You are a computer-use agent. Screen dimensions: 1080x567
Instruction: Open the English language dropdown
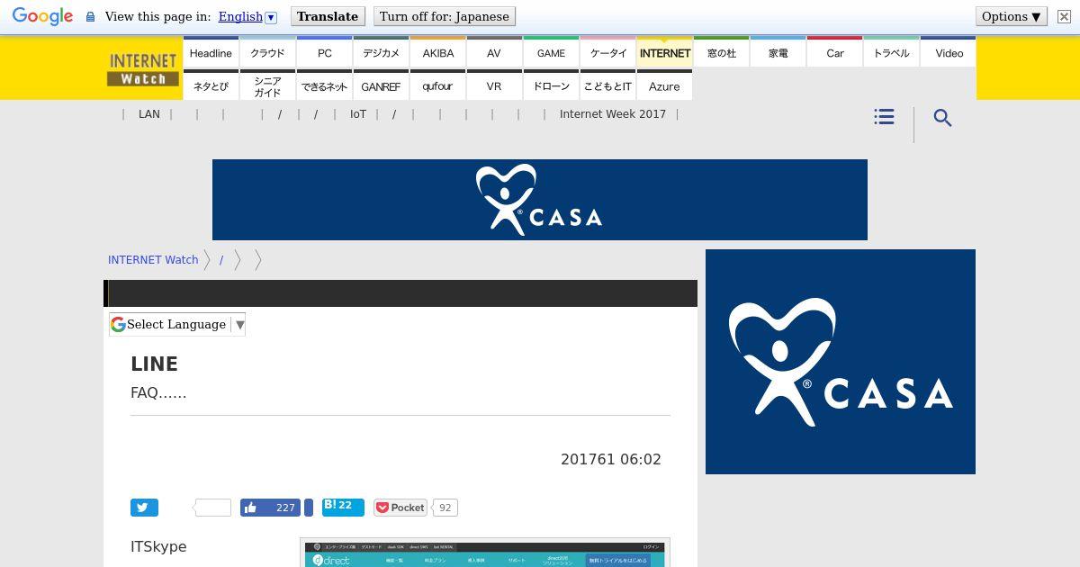coord(247,16)
